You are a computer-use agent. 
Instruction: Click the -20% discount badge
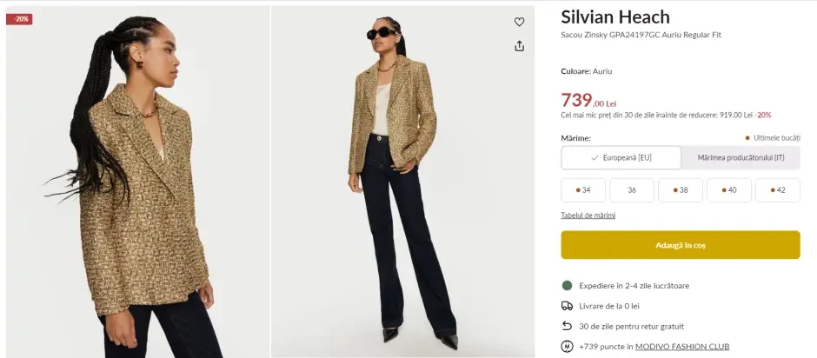coord(19,19)
